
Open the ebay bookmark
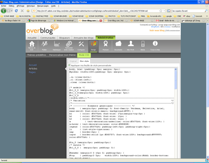[187, 16]
